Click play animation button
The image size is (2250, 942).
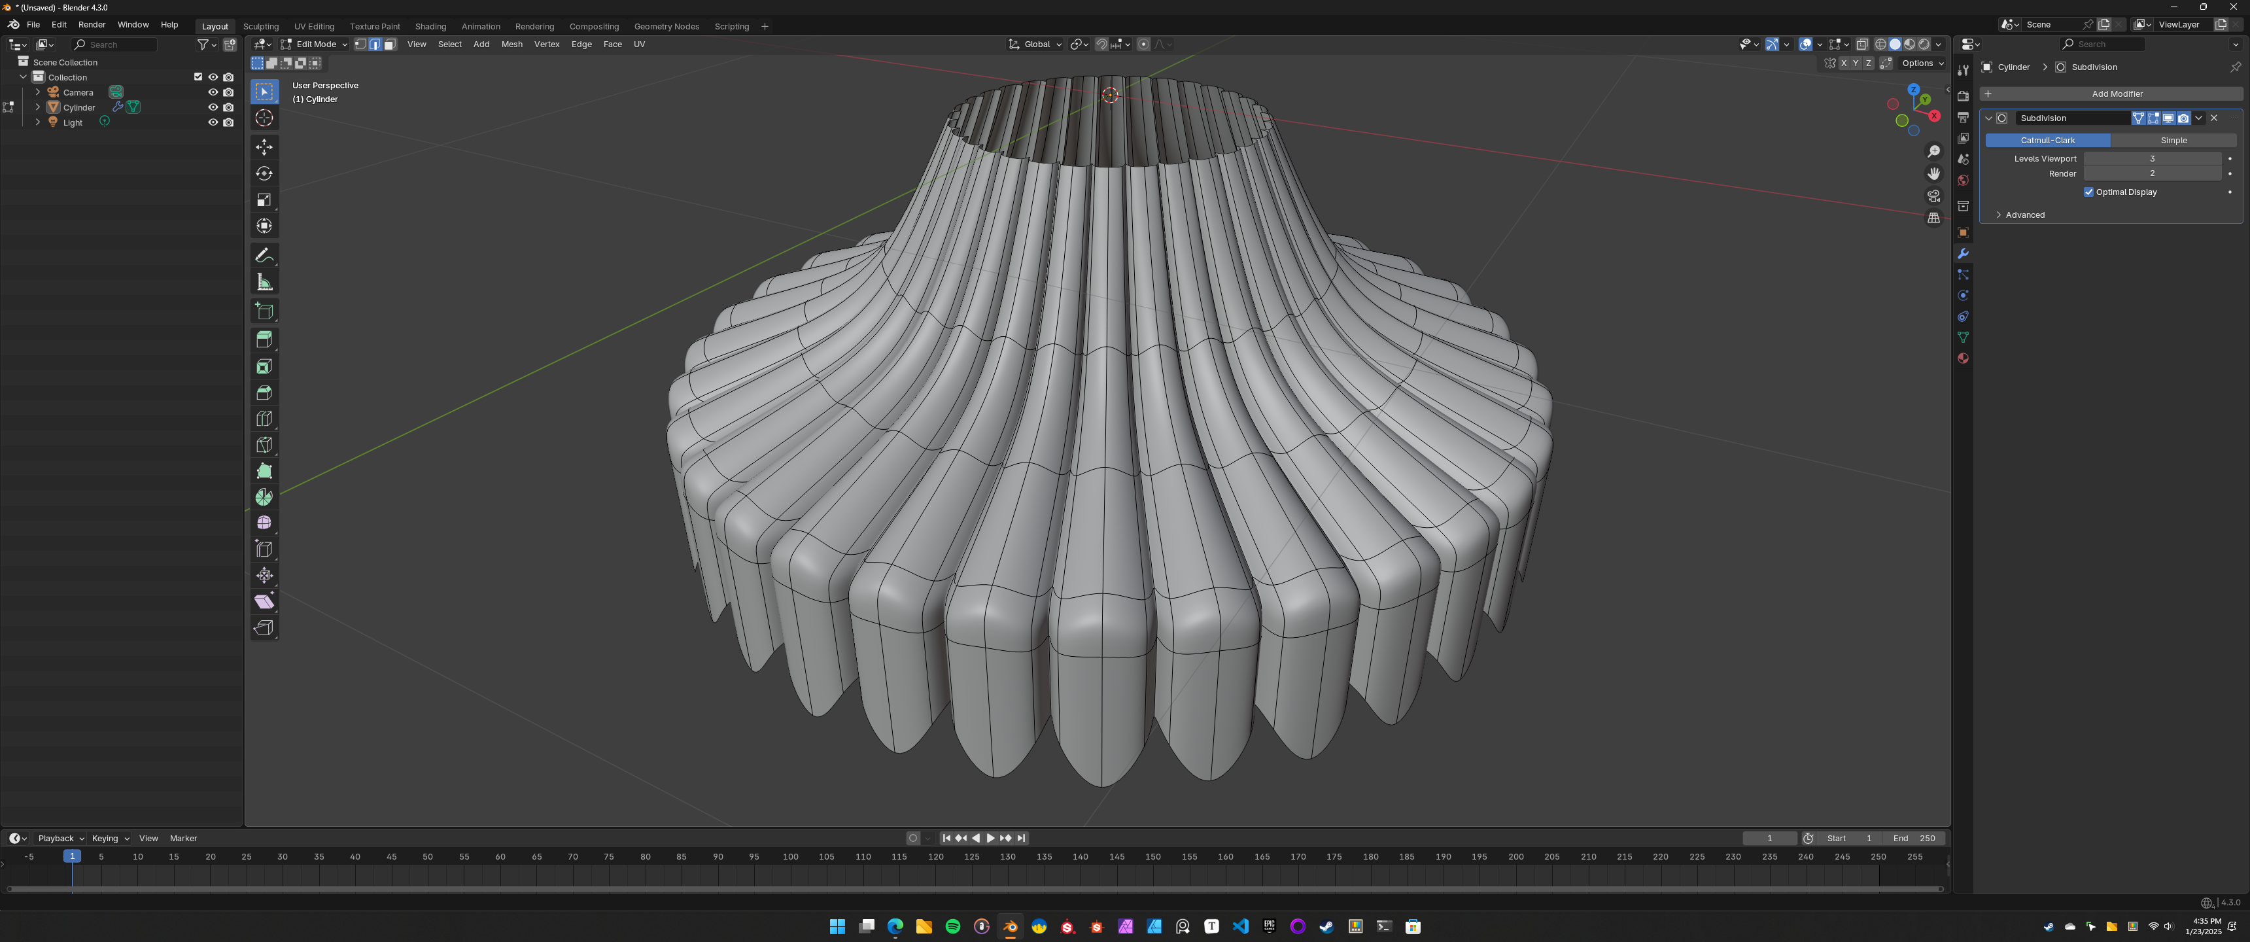pyautogui.click(x=990, y=838)
